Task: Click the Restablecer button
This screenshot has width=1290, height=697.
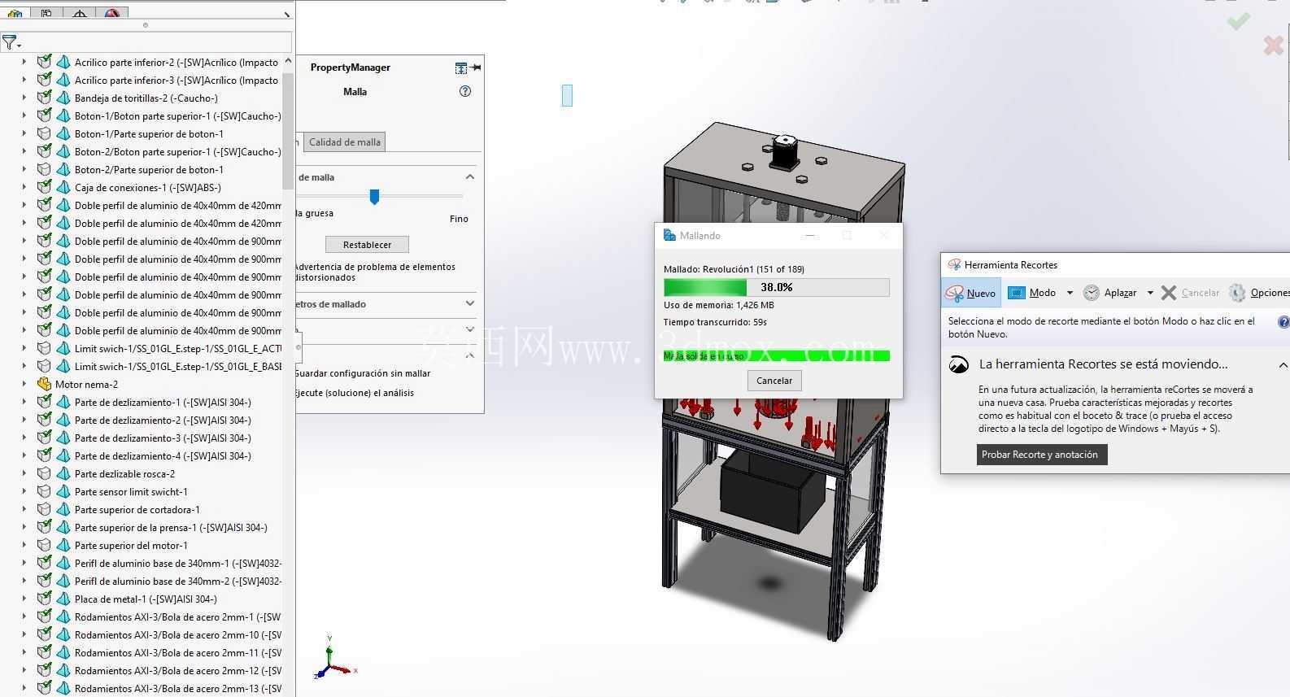Action: point(367,245)
